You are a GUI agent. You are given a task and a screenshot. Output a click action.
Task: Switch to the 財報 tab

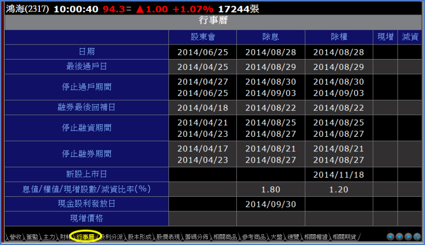[x=65, y=237]
